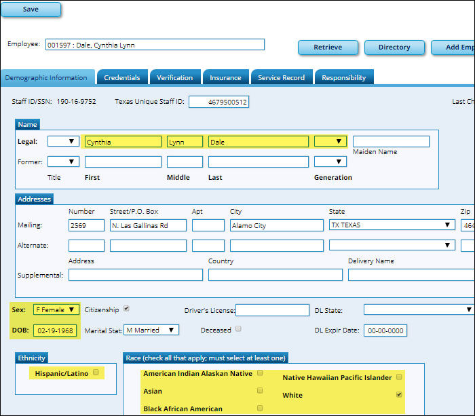The height and width of the screenshot is (416, 475).
Task: Open the Mailing State dropdown
Action: 392,225
